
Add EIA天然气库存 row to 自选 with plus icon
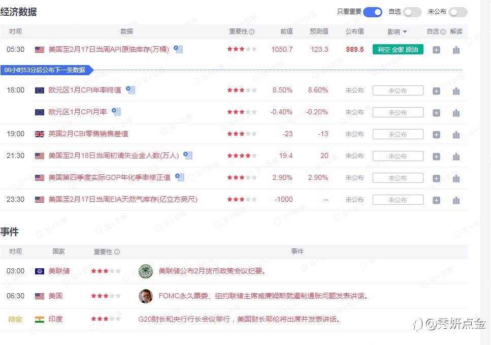click(x=436, y=200)
